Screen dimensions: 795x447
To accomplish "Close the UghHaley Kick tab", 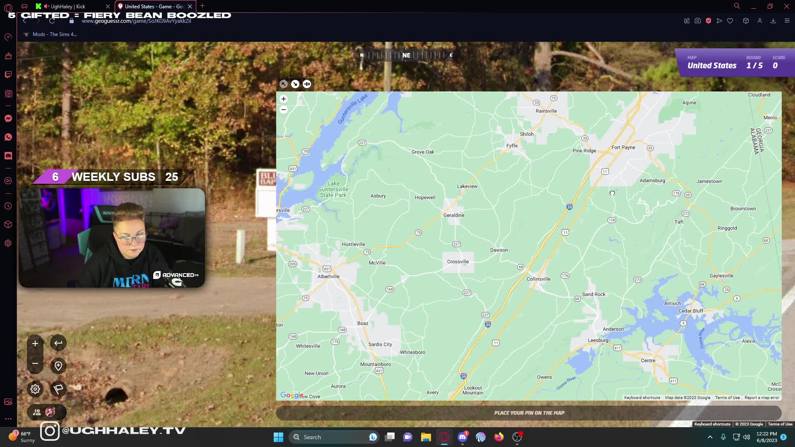I will (108, 6).
